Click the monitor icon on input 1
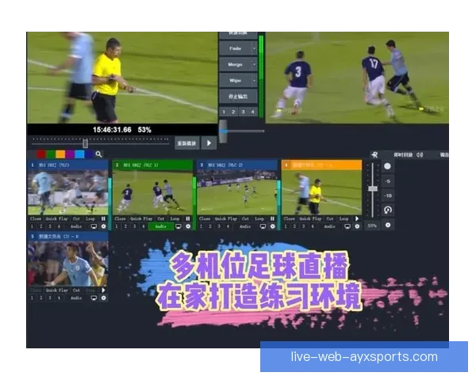 pos(94,226)
